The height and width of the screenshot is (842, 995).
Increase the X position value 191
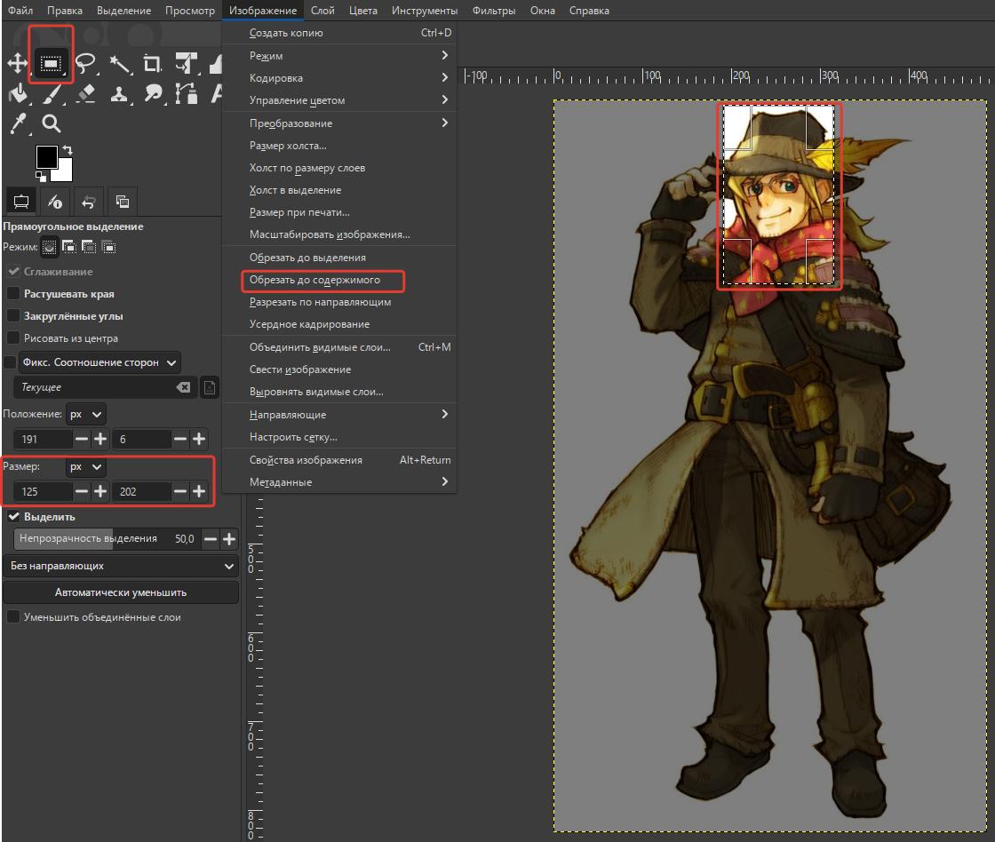[x=100, y=439]
